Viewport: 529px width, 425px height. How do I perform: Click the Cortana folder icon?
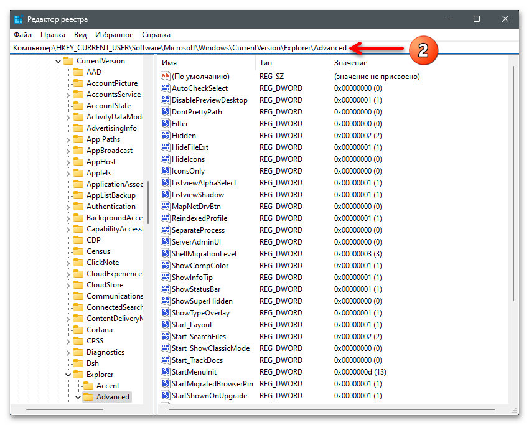pyautogui.click(x=78, y=330)
